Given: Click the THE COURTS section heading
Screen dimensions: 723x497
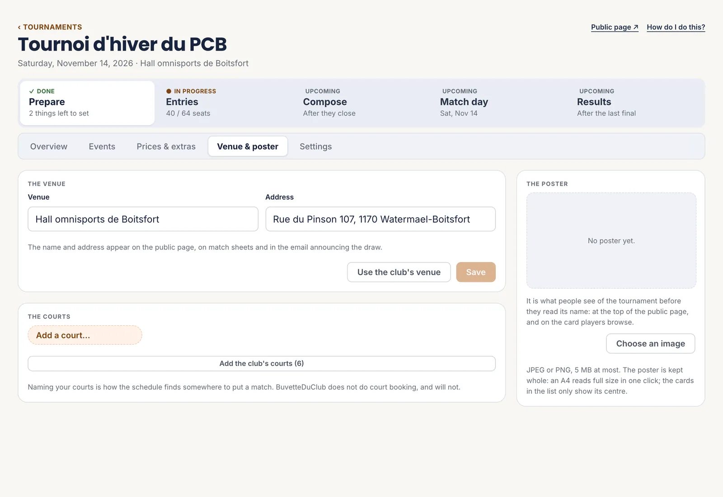Looking at the screenshot, I should (x=49, y=317).
